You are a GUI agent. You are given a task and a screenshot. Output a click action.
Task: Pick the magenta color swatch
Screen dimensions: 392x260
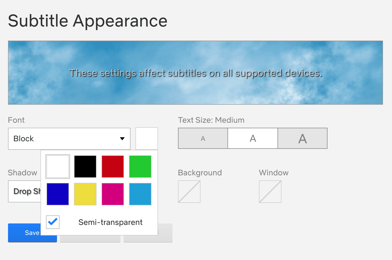pyautogui.click(x=113, y=194)
